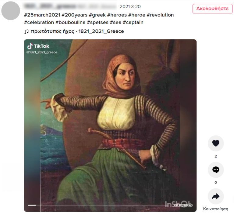Open the #bouboulina hashtag

pyautogui.click(x=70, y=22)
